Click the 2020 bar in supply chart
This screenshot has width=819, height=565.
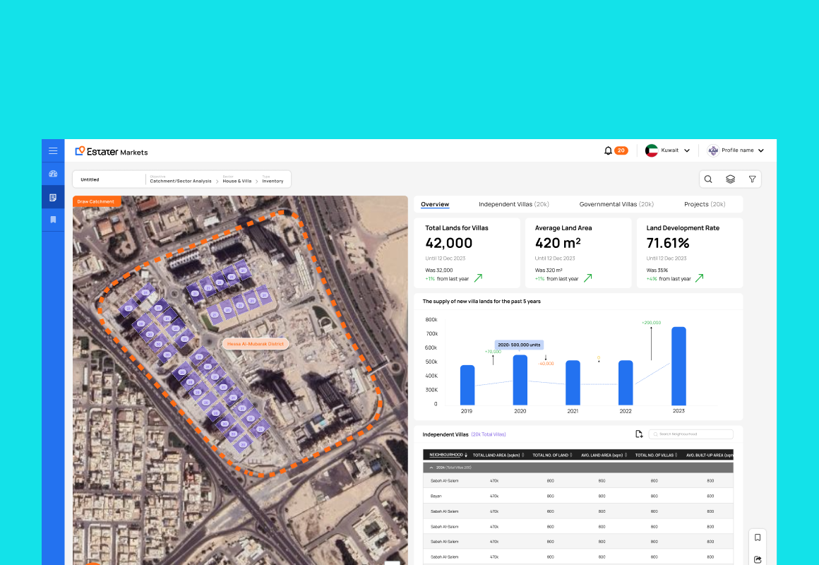520,380
